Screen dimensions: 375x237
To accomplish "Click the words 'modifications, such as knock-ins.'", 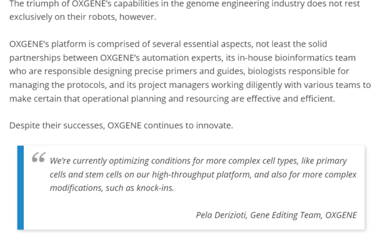I will [x=112, y=188].
